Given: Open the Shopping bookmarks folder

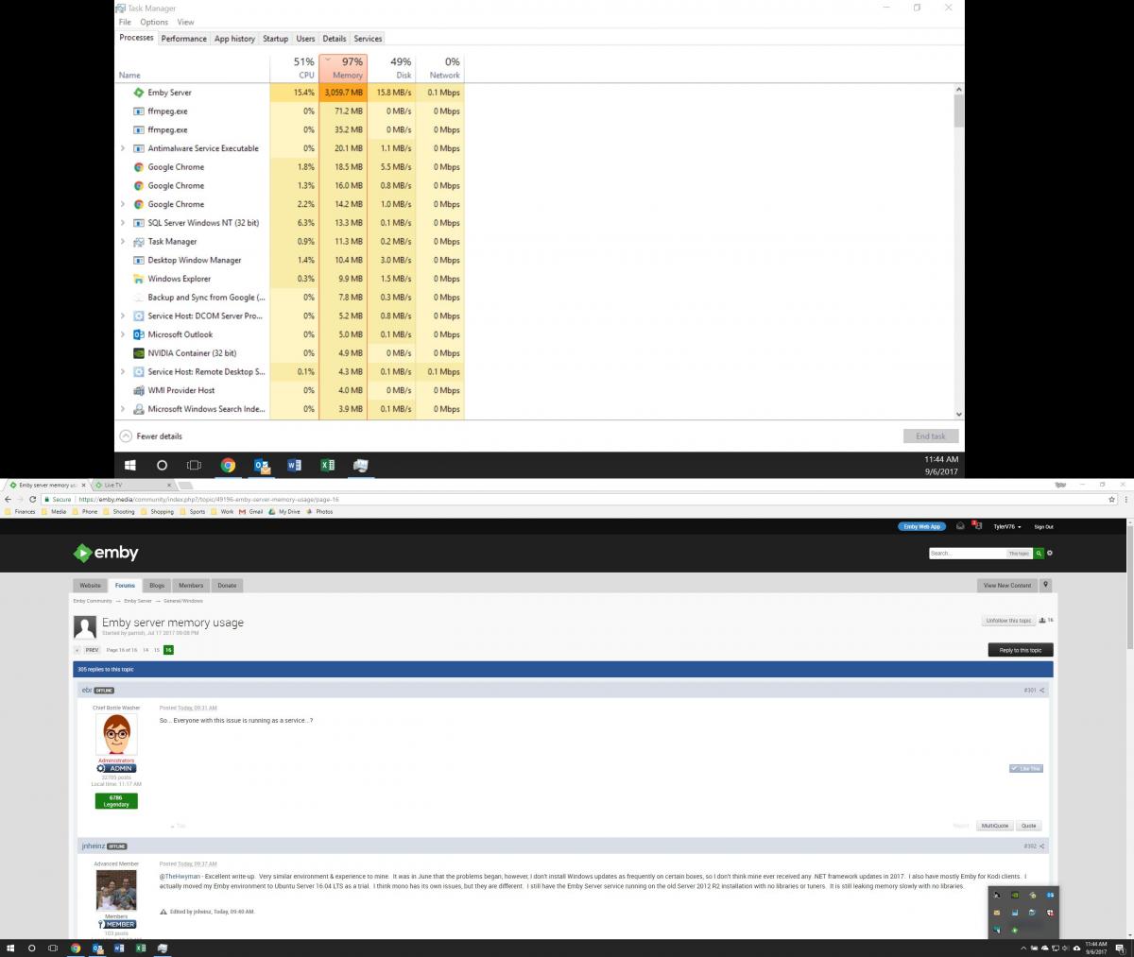Looking at the screenshot, I should click(x=158, y=511).
